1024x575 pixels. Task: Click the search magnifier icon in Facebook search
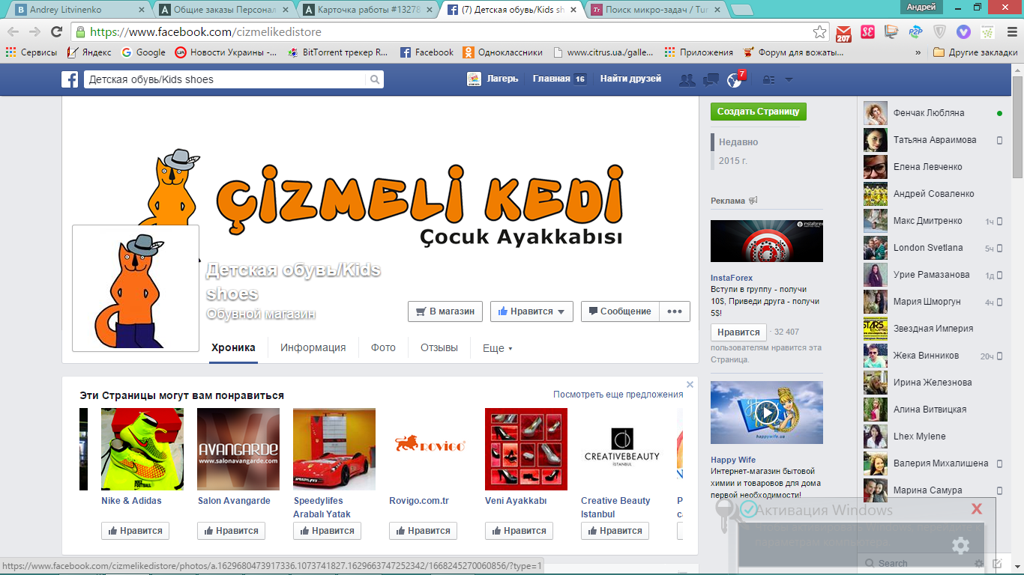point(375,79)
